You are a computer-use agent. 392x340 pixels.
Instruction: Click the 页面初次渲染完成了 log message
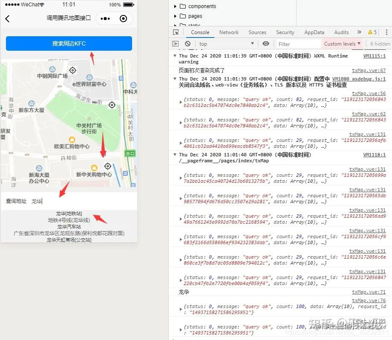coord(202,70)
